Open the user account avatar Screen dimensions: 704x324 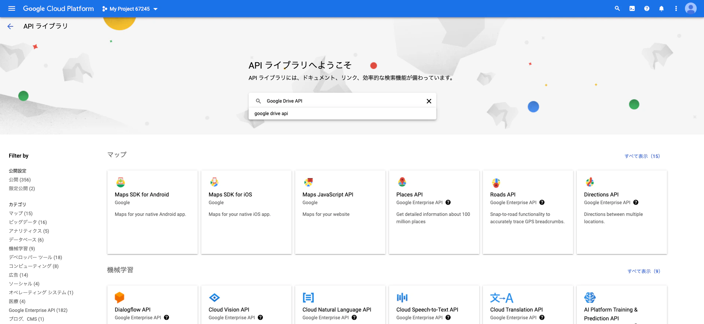click(x=691, y=8)
